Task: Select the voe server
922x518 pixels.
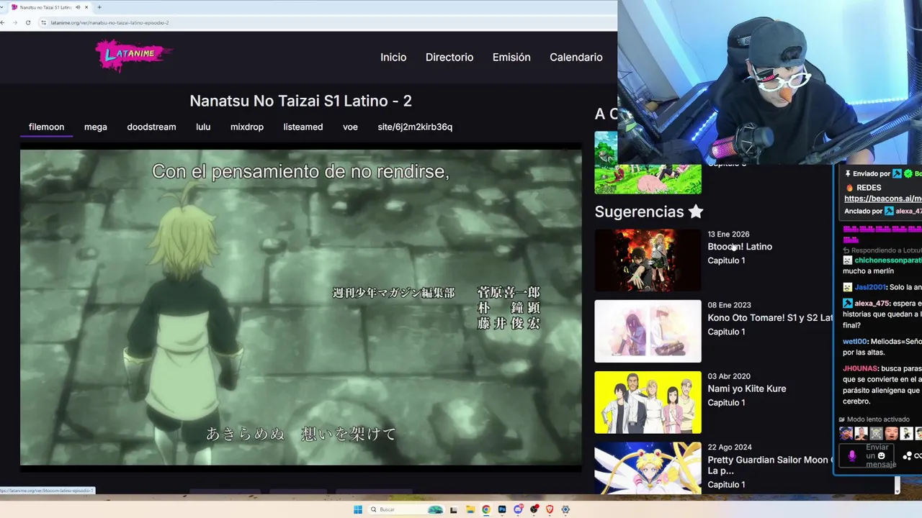Action: [x=350, y=127]
